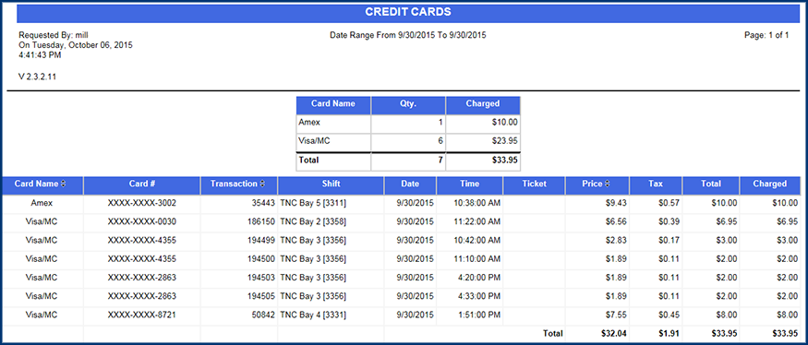808x345 pixels.
Task: Click card number XXXX-XXXX-3002
Action: tap(141, 203)
